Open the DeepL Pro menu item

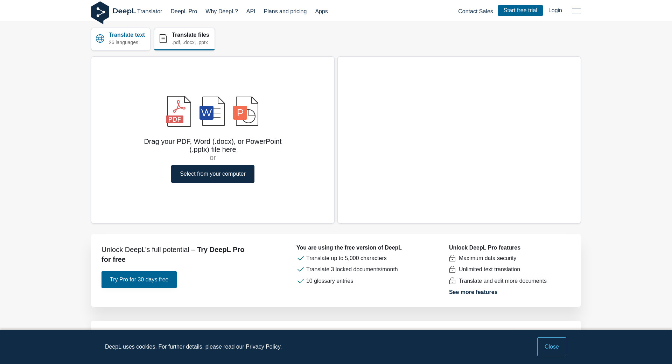184,12
